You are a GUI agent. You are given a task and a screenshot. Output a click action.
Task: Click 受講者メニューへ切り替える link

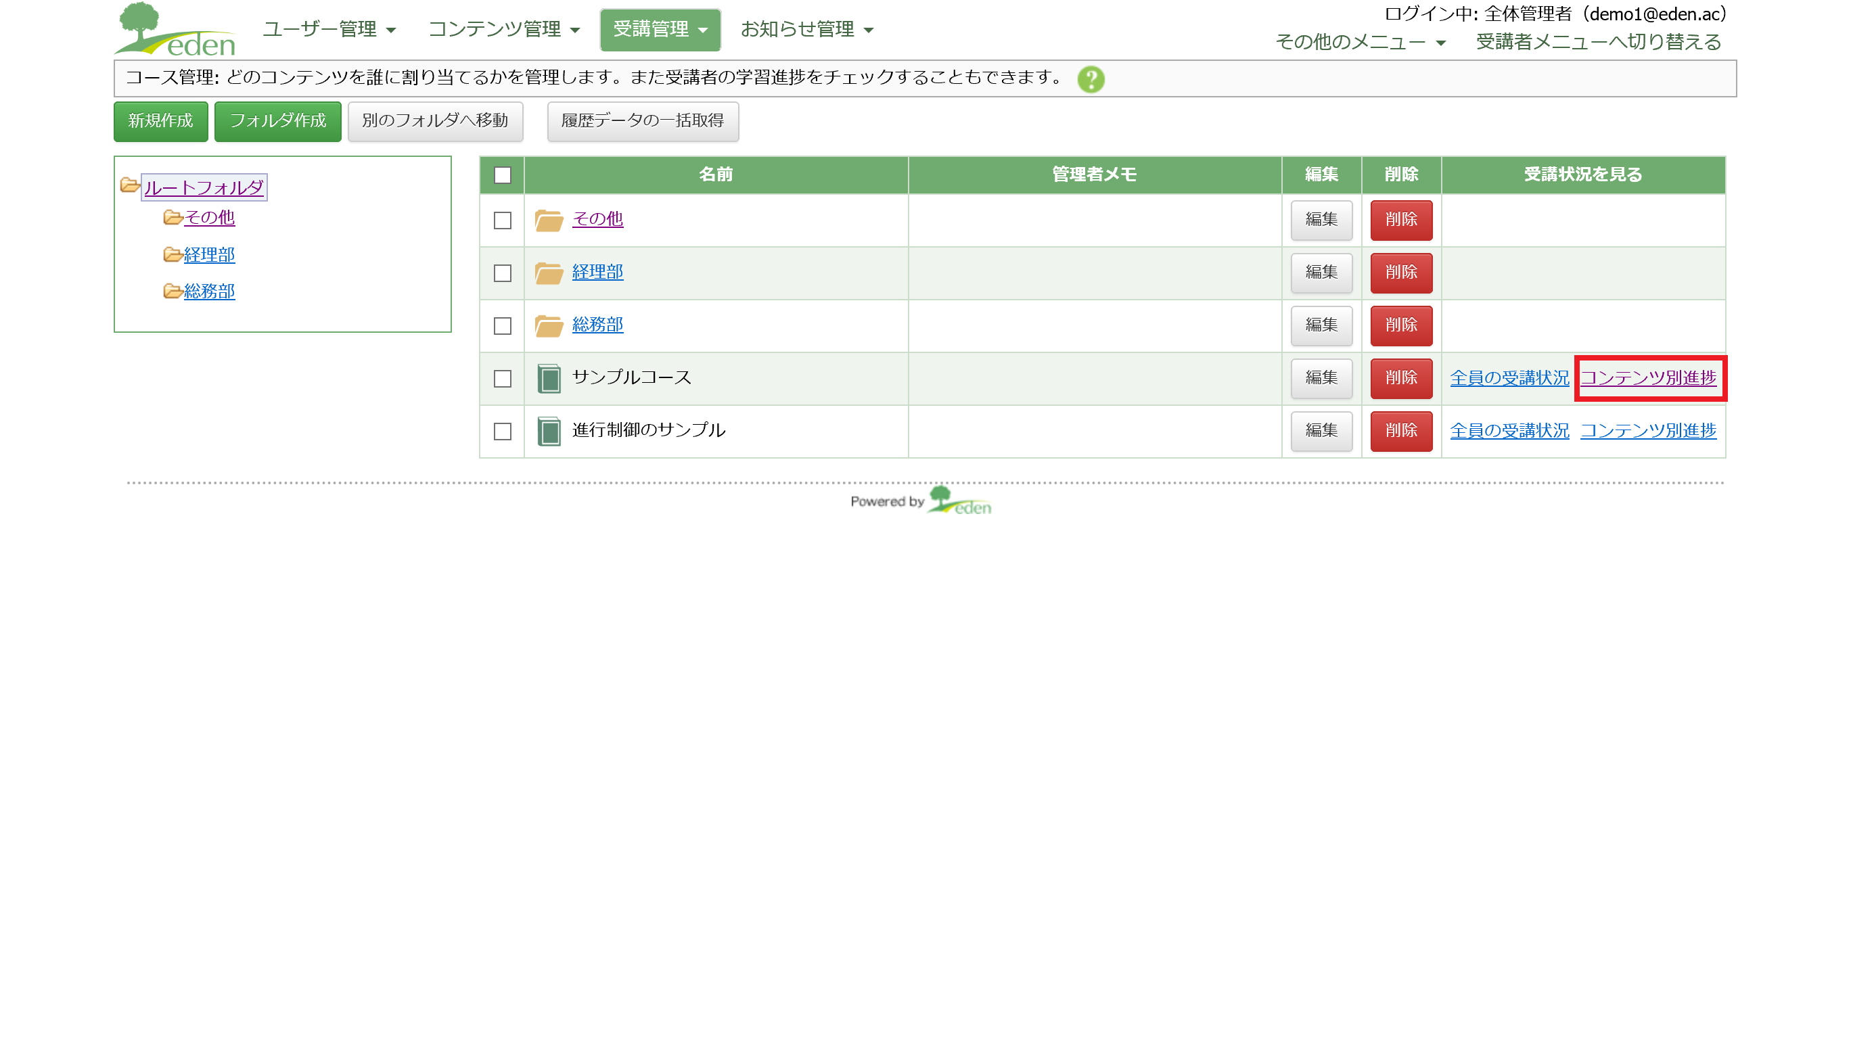click(x=1598, y=43)
